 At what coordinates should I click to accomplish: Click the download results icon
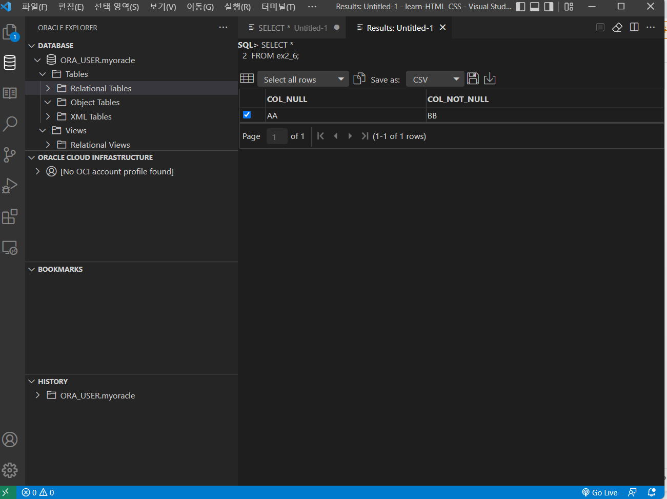coord(490,78)
